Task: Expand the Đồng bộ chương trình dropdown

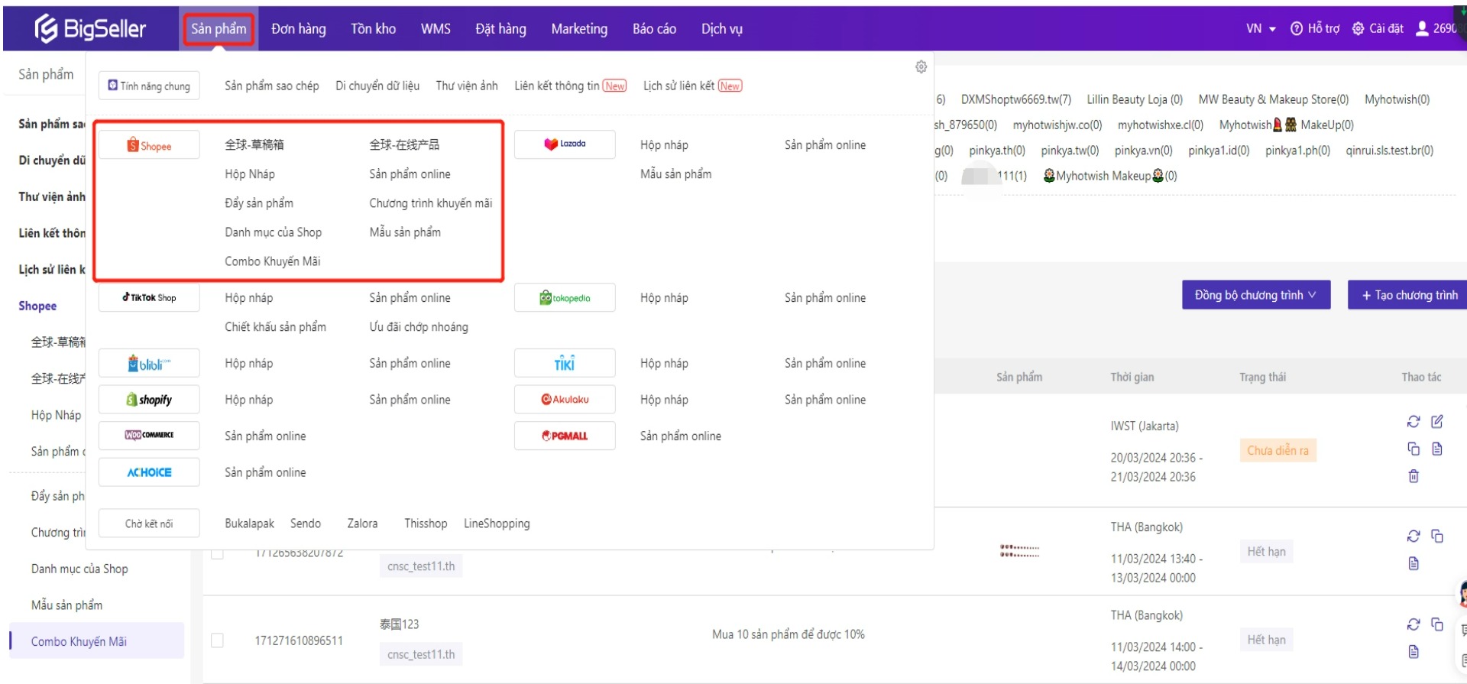Action: coord(1256,295)
